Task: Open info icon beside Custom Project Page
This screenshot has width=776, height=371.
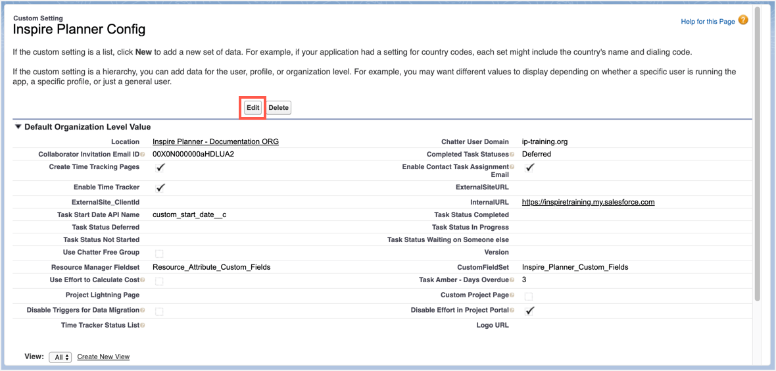Action: (x=512, y=295)
